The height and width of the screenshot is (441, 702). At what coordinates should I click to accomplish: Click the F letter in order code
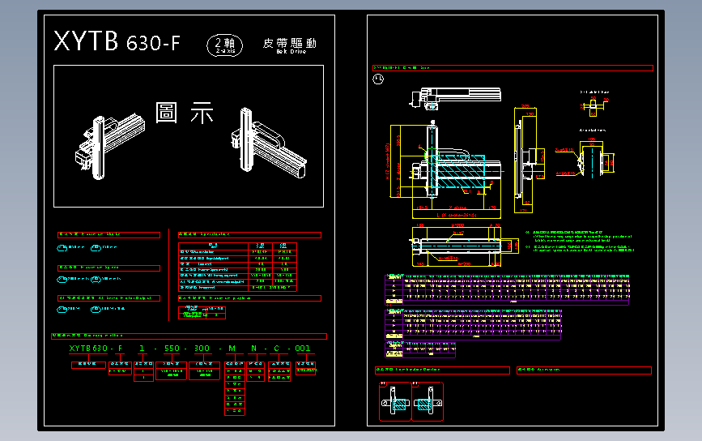120,349
